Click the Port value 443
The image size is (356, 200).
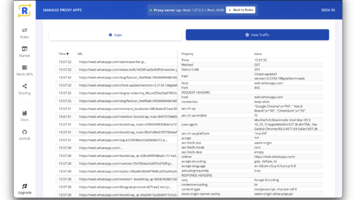click(x=257, y=88)
